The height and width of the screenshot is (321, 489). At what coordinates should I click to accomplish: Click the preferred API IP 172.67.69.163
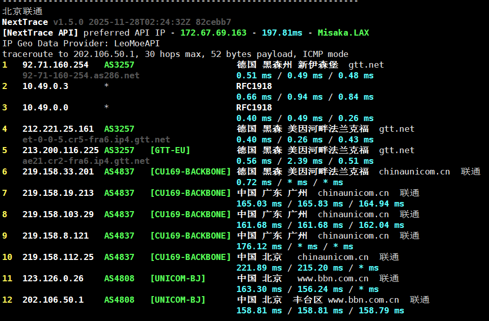(213, 33)
